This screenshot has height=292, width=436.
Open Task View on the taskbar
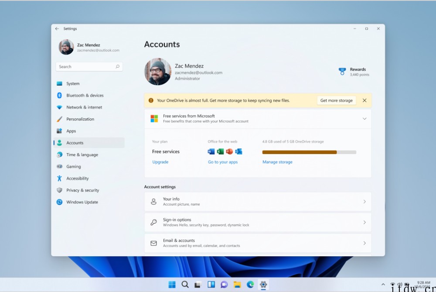point(198,285)
